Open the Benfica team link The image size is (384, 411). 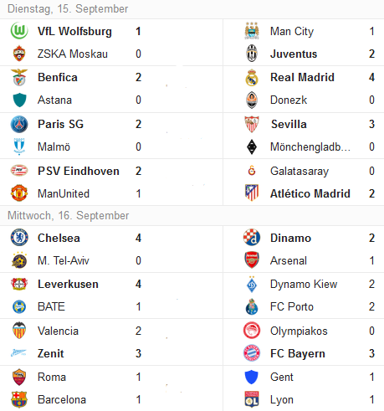(58, 77)
